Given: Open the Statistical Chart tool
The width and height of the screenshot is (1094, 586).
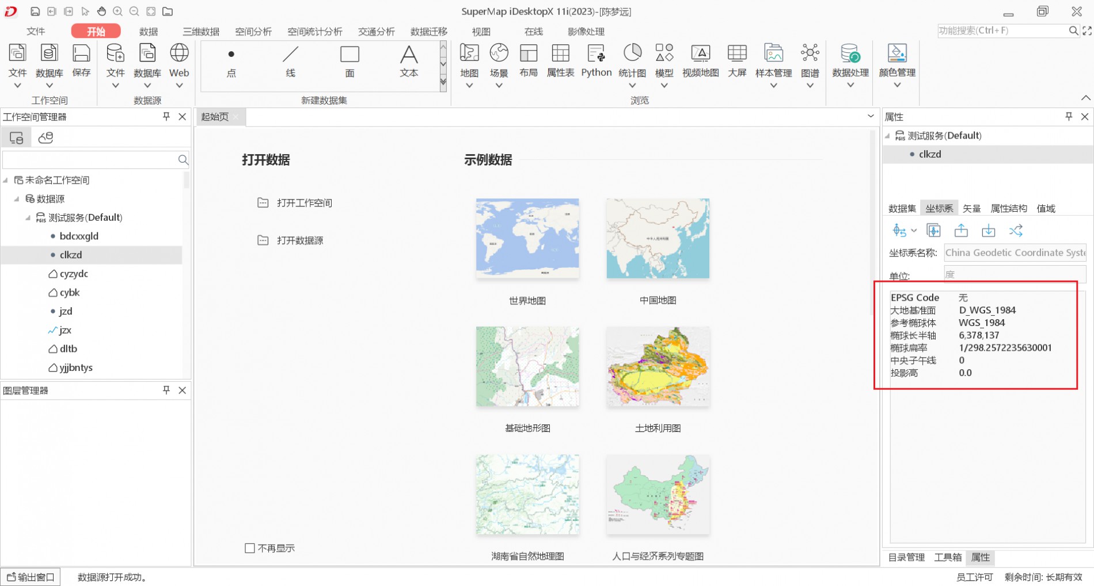Looking at the screenshot, I should [x=632, y=60].
